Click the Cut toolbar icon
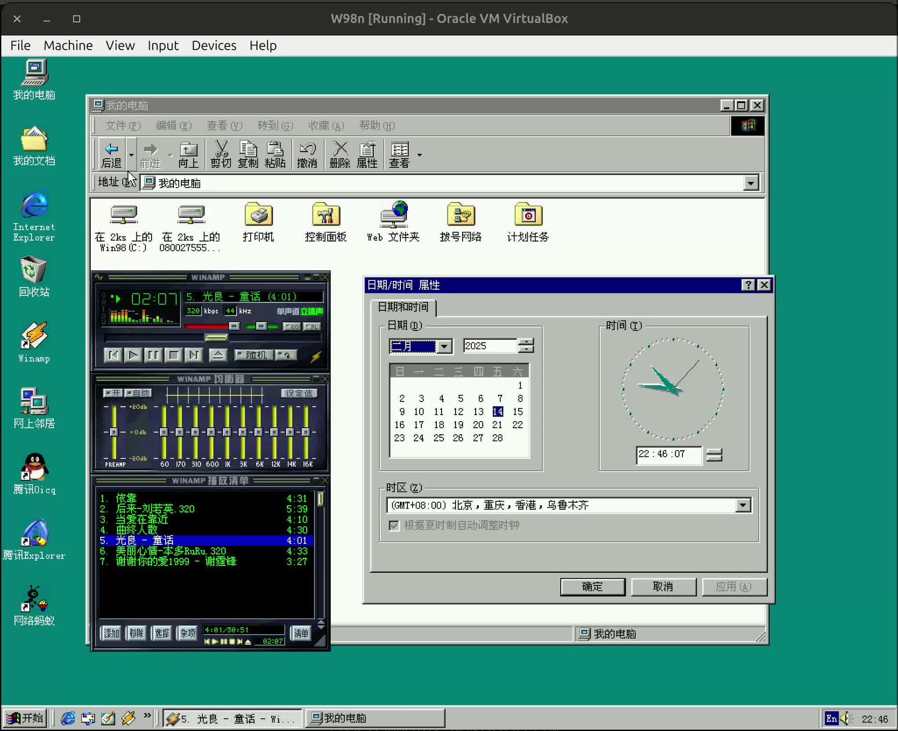This screenshot has height=731, width=898. click(x=221, y=154)
